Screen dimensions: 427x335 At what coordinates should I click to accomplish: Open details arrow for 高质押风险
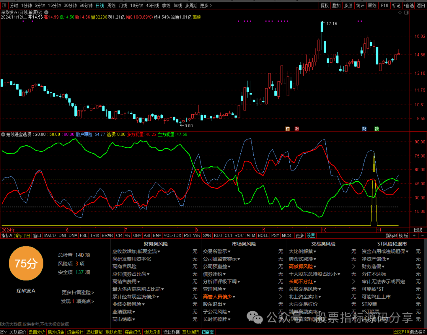[354, 266]
